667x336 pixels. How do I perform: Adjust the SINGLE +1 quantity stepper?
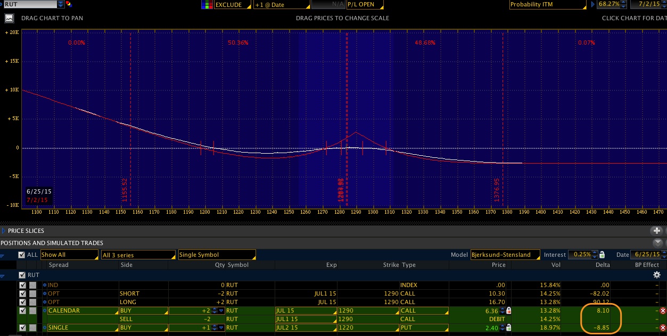point(215,327)
